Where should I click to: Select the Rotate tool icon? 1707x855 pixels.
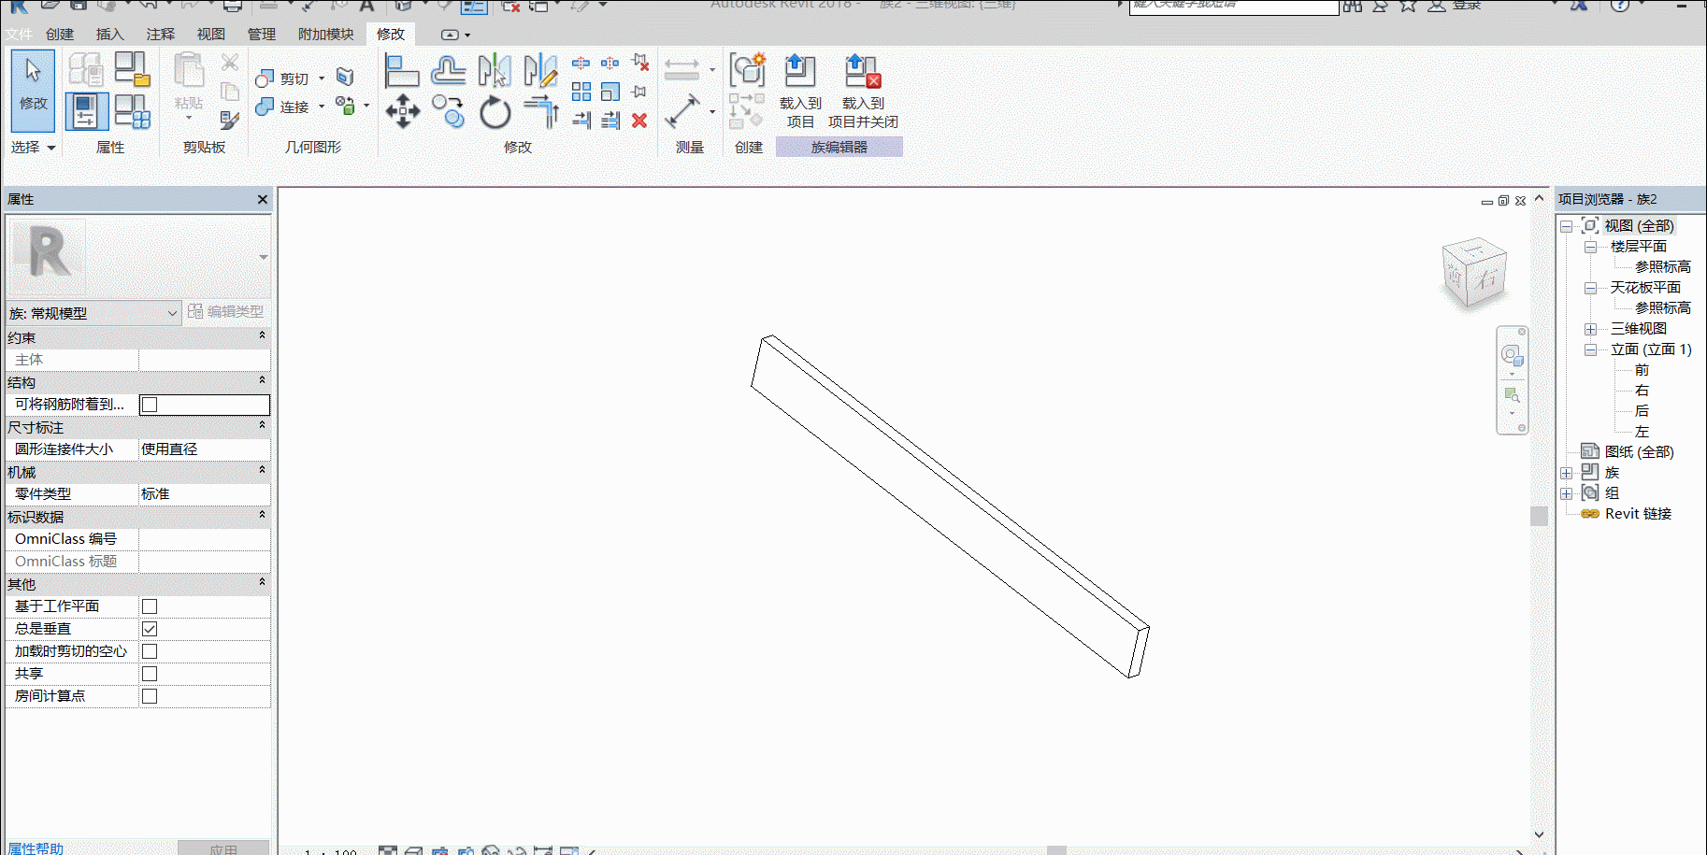tap(495, 113)
